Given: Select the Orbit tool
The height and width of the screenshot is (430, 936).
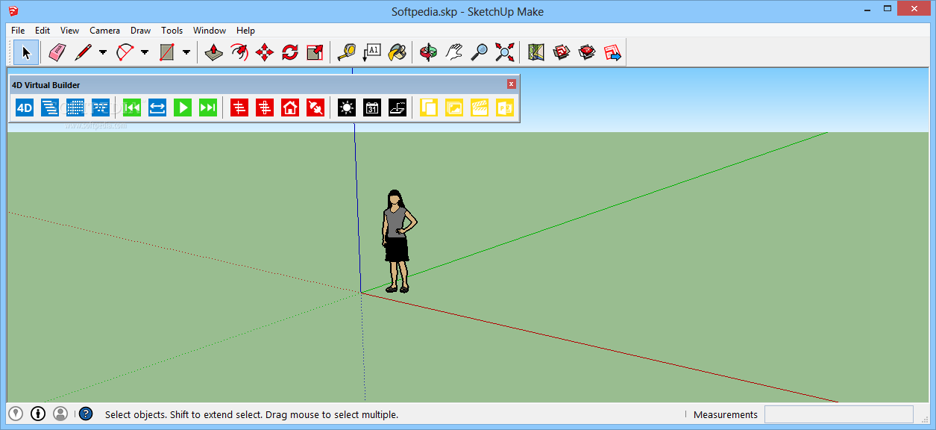Looking at the screenshot, I should pyautogui.click(x=429, y=52).
